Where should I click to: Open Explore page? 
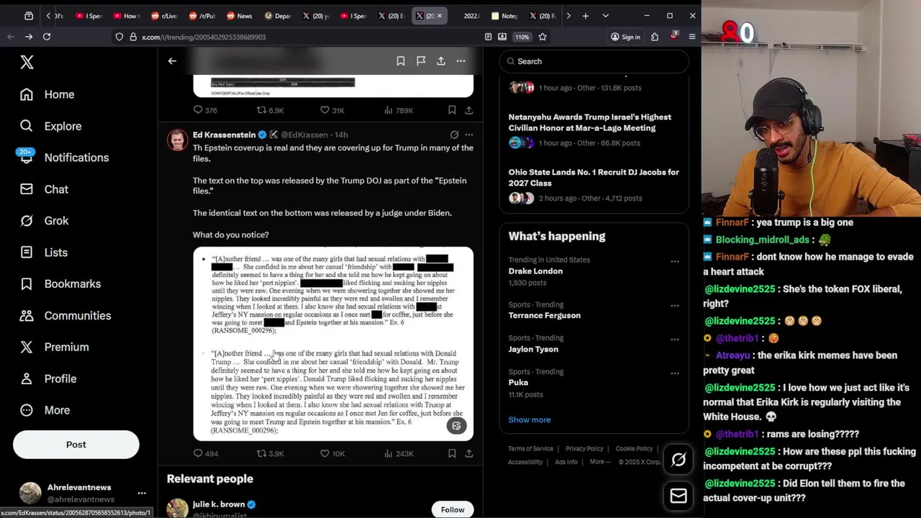[50, 126]
